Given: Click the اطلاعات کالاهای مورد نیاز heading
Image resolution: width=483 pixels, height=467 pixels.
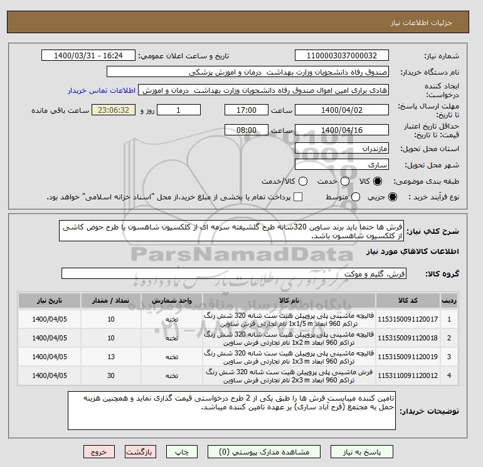Looking at the screenshot, I should coord(413,251).
